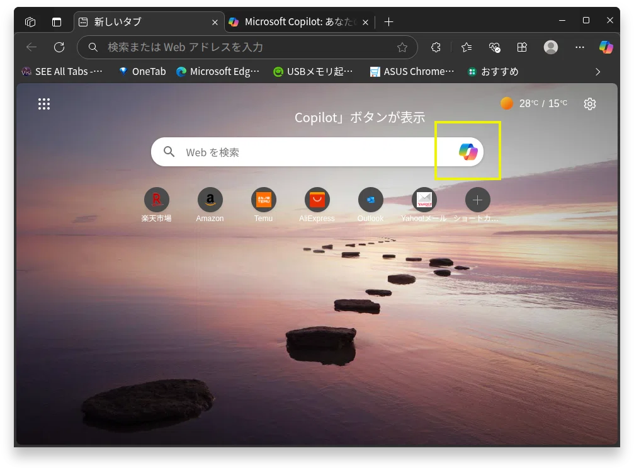The height and width of the screenshot is (468, 634).
Task: Open おすすめ bookmark
Action: [x=492, y=72]
